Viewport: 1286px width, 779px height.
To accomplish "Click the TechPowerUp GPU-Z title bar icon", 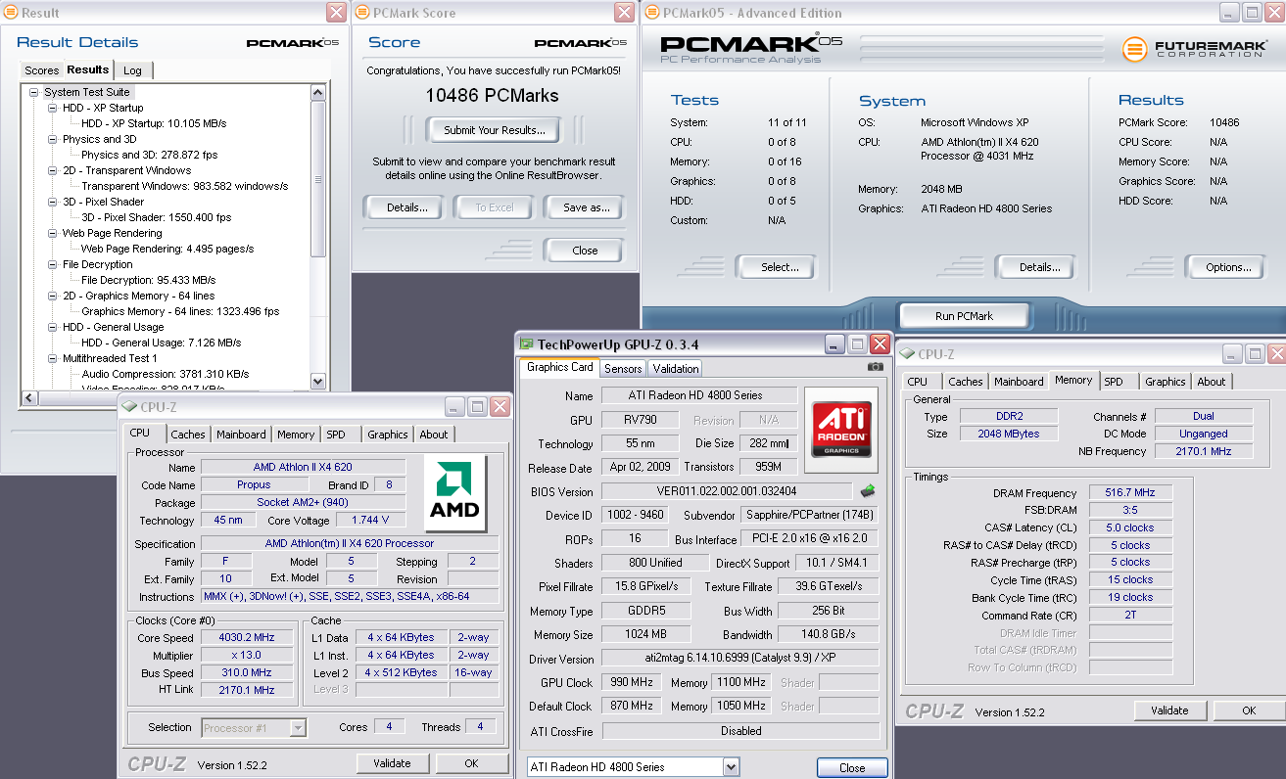I will click(527, 344).
